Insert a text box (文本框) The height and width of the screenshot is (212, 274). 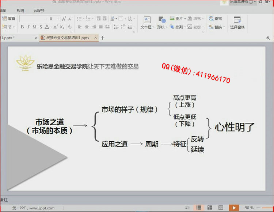[147, 23]
